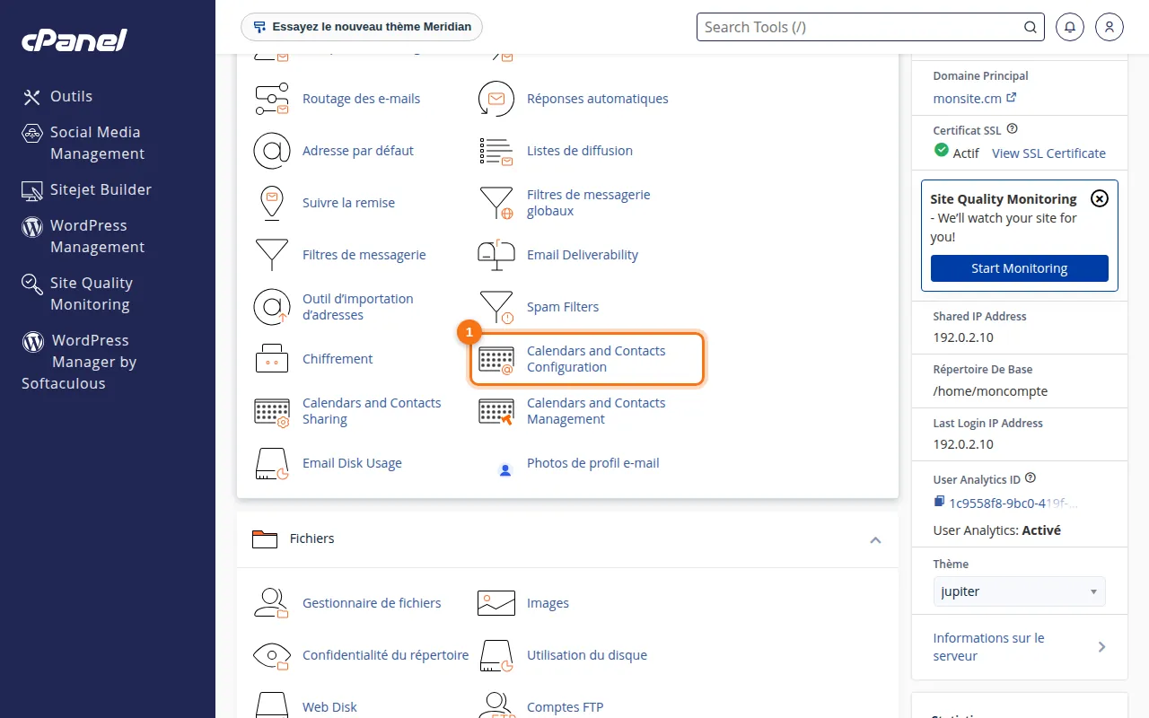Image resolution: width=1149 pixels, height=718 pixels.
Task: Open notifications bell icon
Action: point(1070,27)
